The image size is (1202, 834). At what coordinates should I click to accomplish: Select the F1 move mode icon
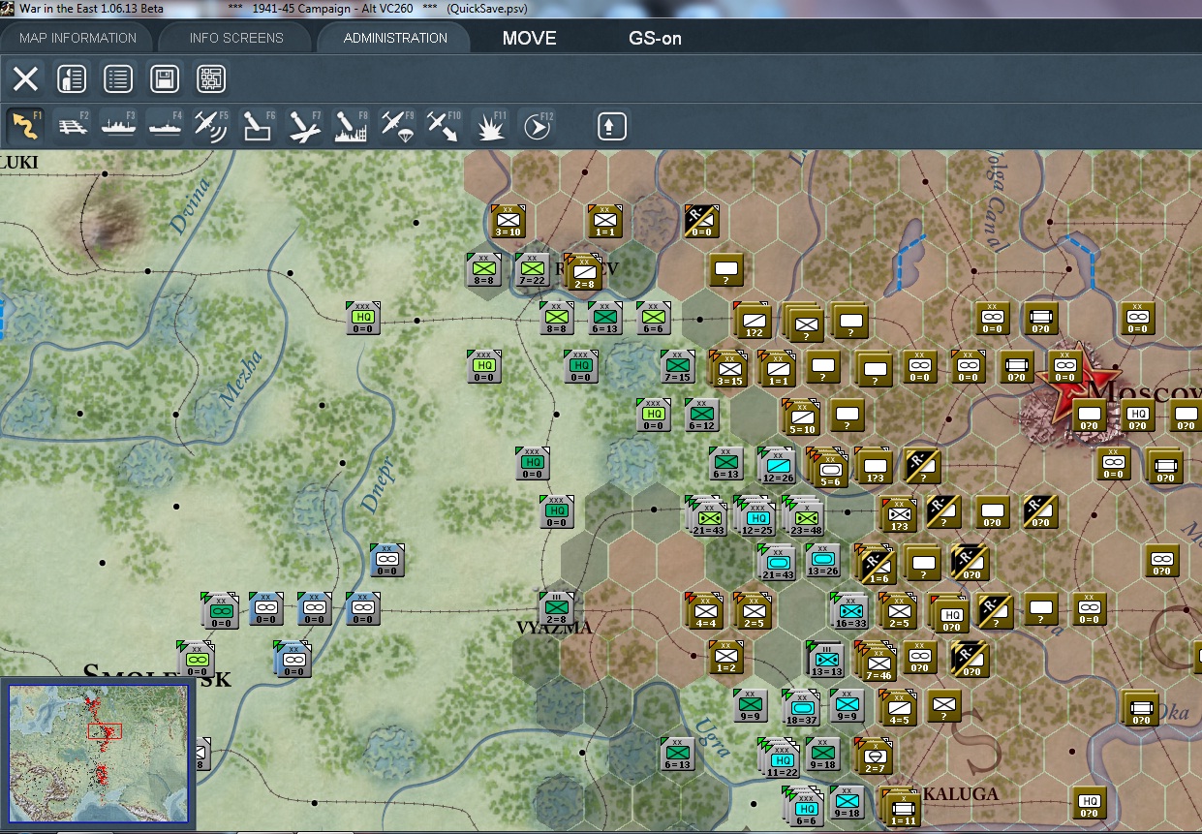click(25, 126)
